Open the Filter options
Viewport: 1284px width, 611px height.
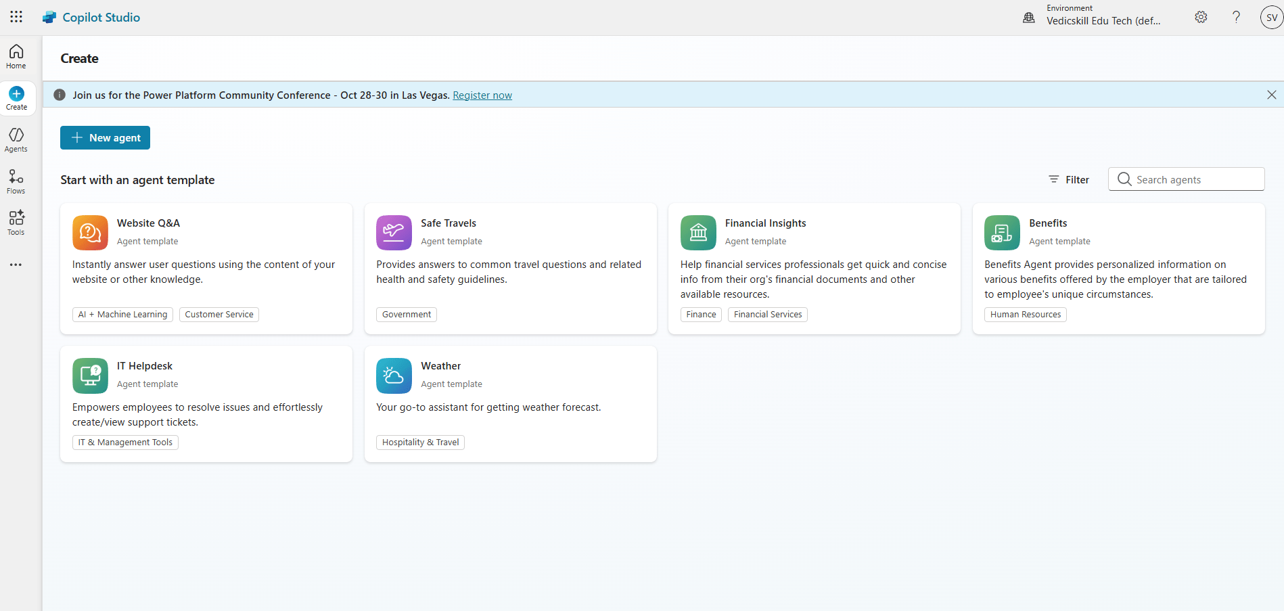point(1069,179)
